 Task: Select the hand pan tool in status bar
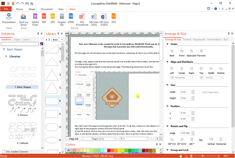[181, 156]
